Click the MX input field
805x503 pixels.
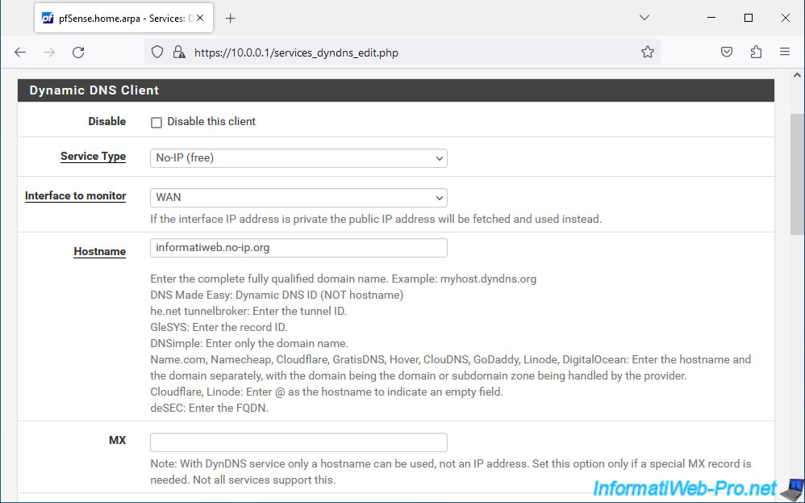point(298,442)
